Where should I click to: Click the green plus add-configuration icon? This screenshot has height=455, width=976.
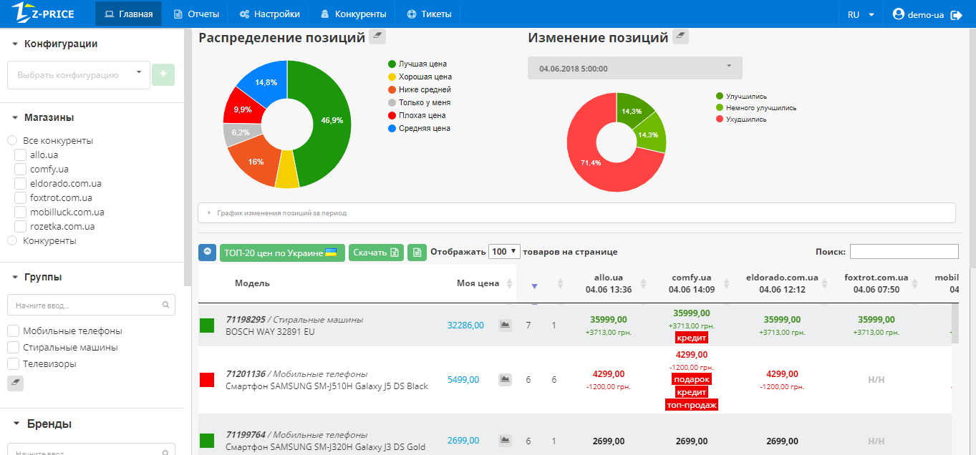click(x=163, y=74)
